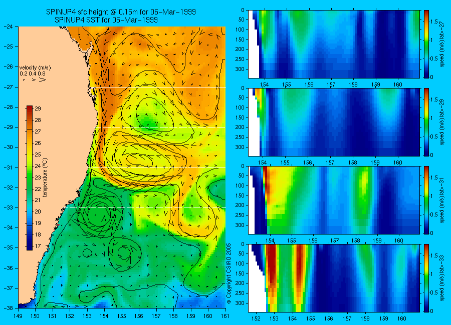This screenshot has width=451, height=325.
Task: Click the -38 latitude tick label on map
Action: 9,308
